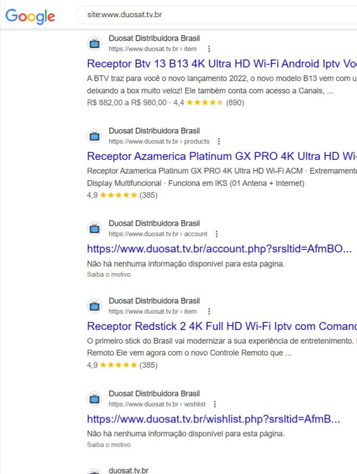This screenshot has width=357, height=474.
Task: Open more options for account result
Action: coord(217,234)
